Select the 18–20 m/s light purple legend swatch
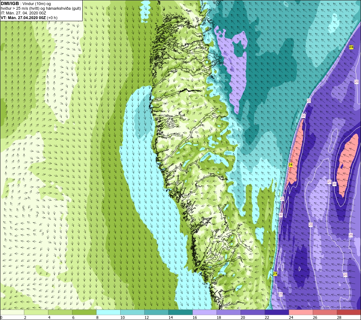 click(229, 312)
